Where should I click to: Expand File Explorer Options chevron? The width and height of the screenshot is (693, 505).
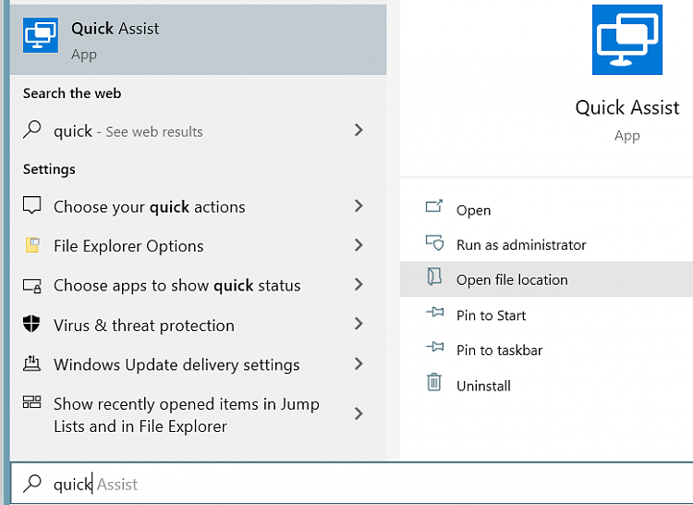[x=359, y=245]
